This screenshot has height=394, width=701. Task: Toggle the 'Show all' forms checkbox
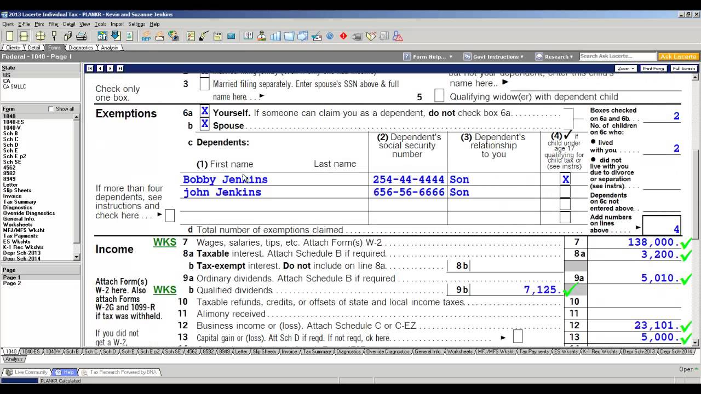tap(51, 109)
